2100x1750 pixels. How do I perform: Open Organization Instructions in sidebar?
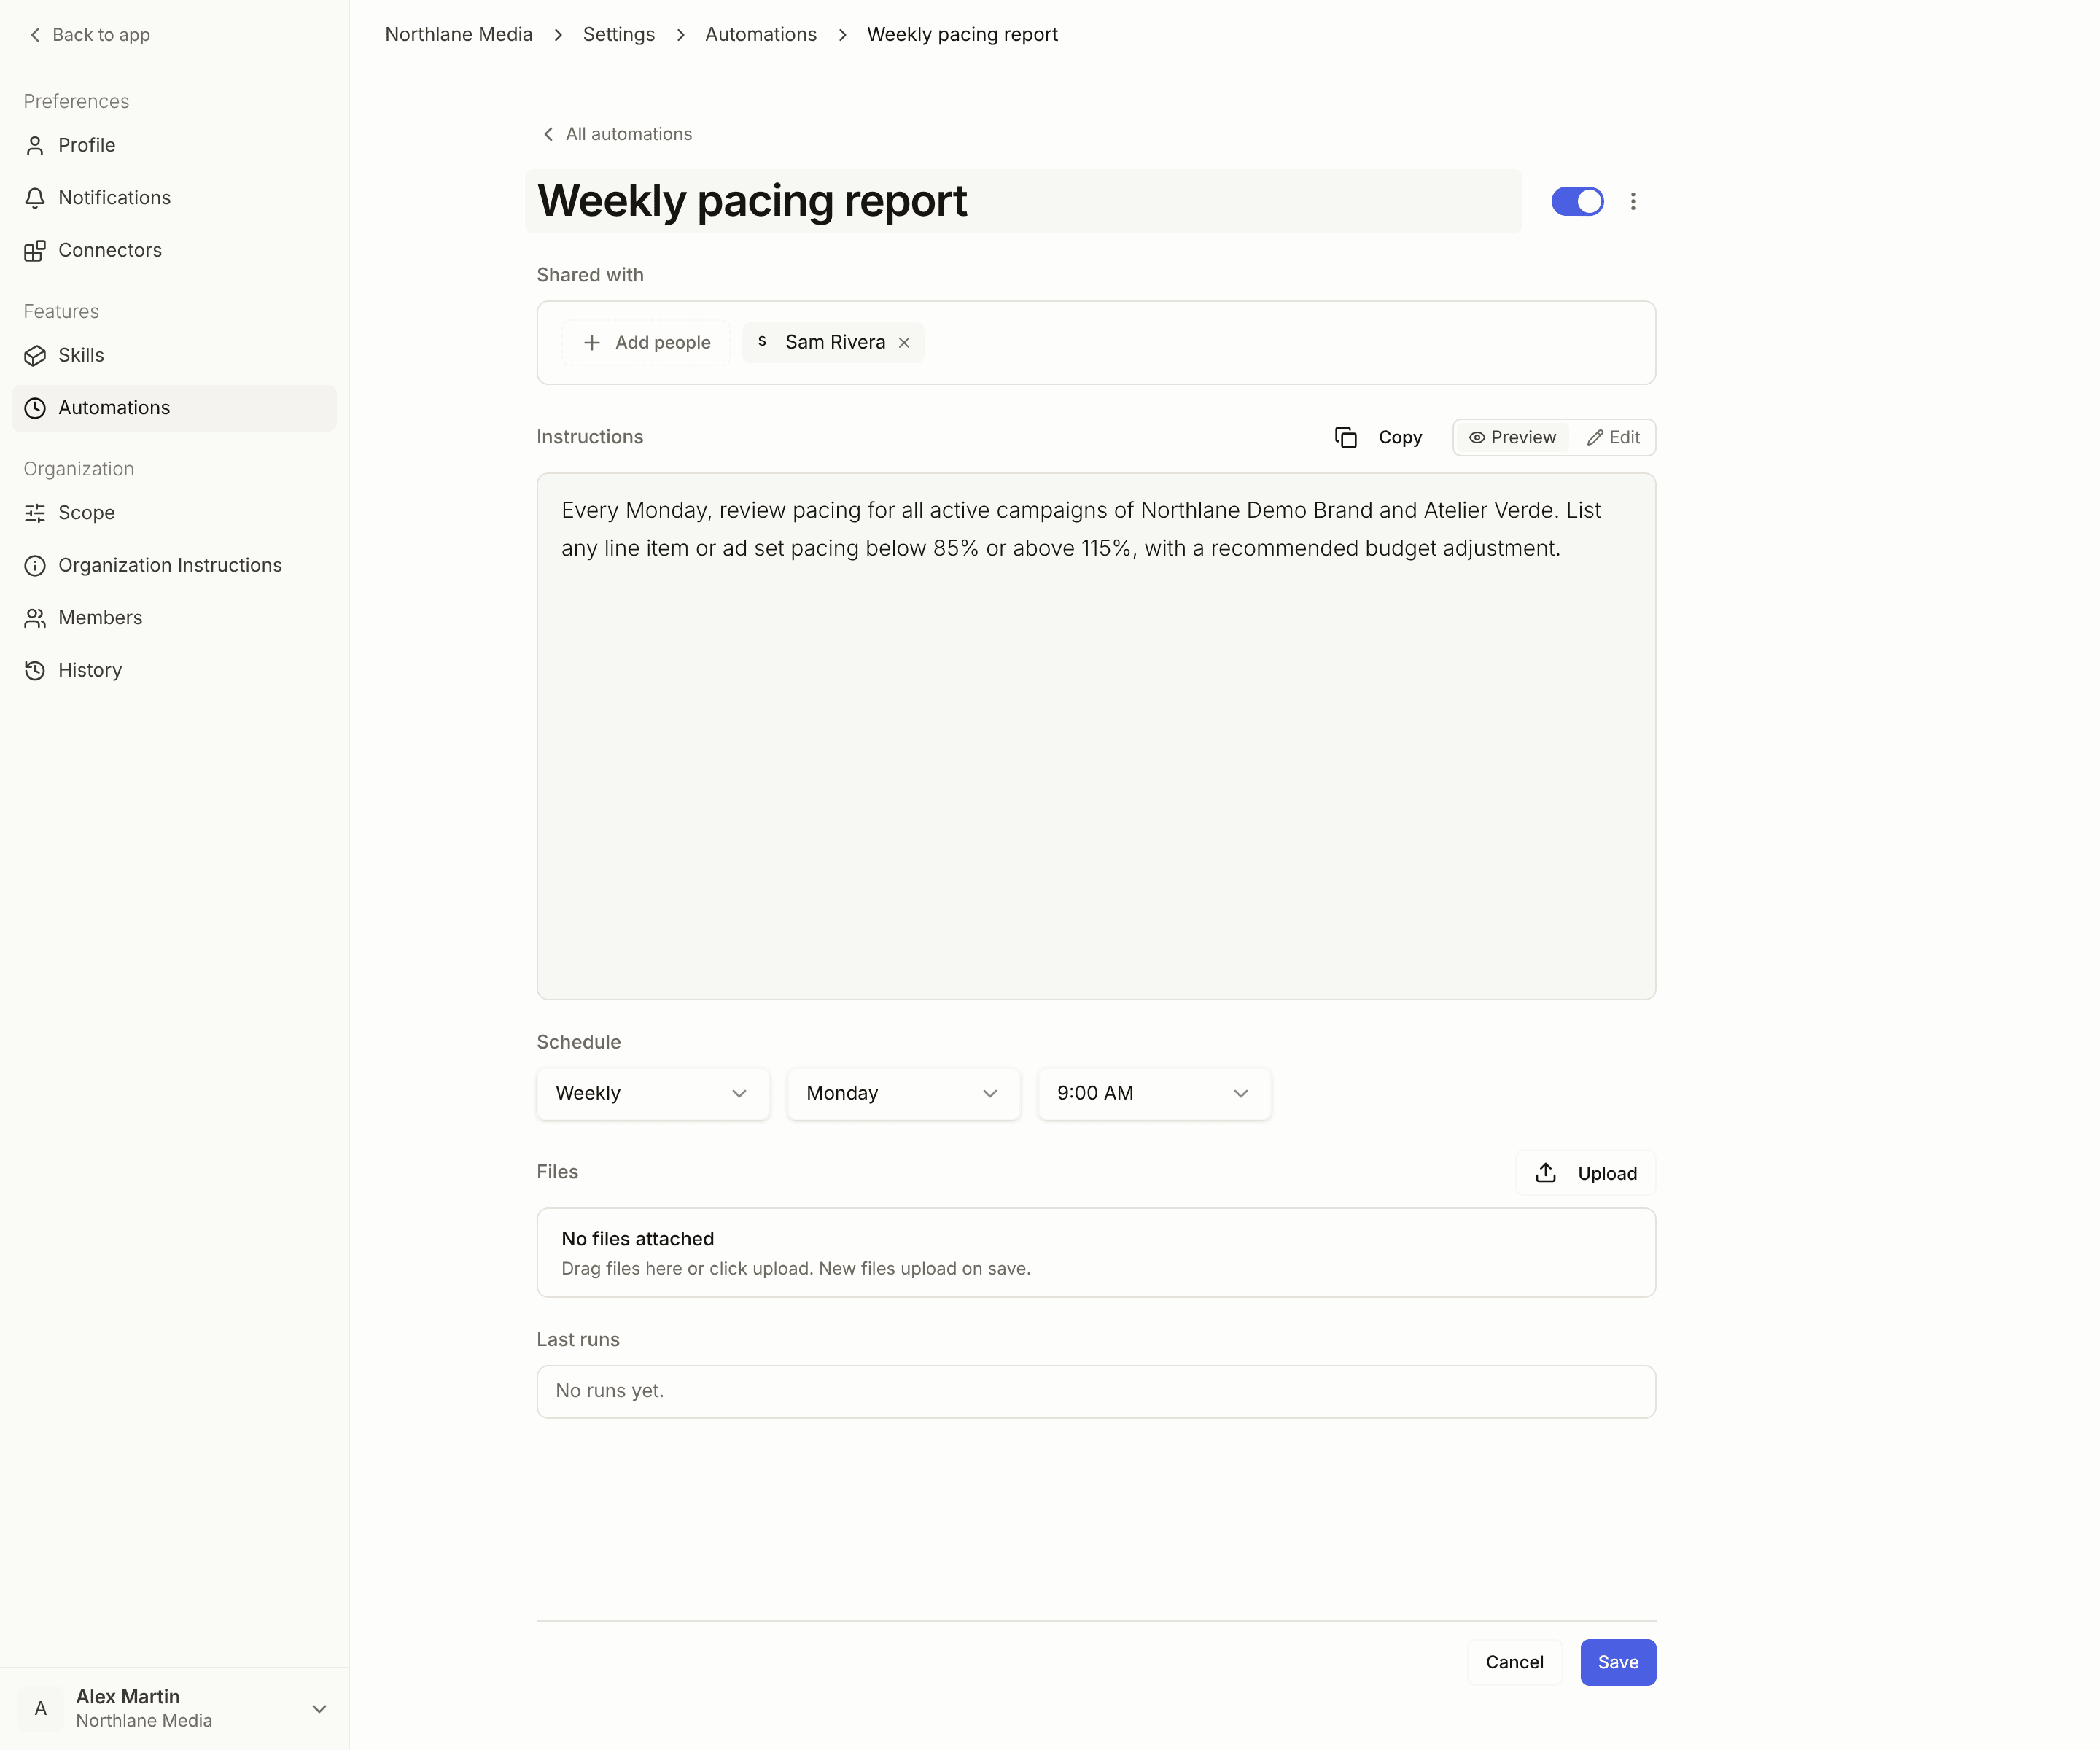click(x=174, y=566)
